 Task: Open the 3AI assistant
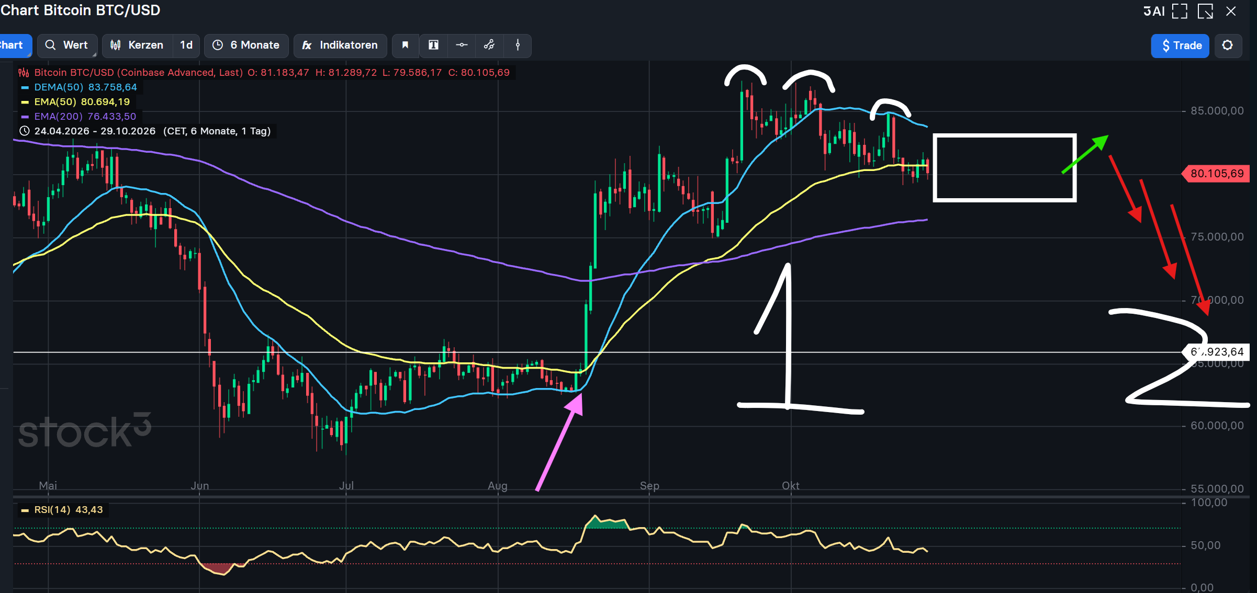pos(1154,11)
